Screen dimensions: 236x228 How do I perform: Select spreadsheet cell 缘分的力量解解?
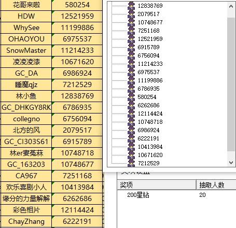[x=26, y=198]
